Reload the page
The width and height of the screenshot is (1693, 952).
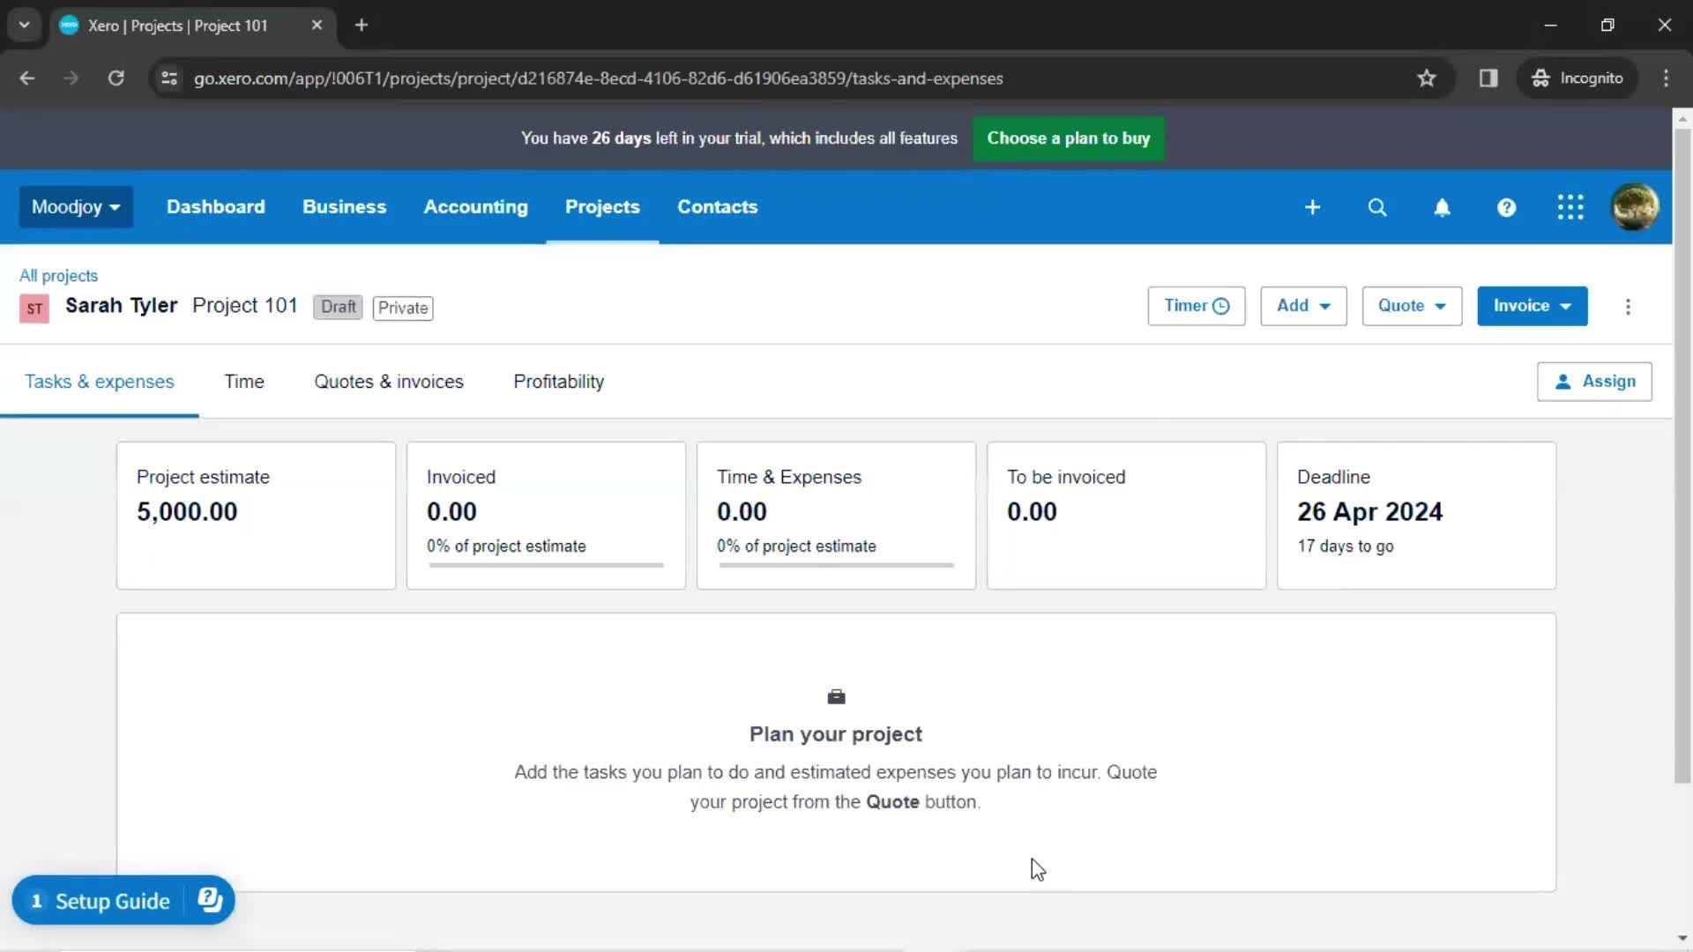coord(116,78)
